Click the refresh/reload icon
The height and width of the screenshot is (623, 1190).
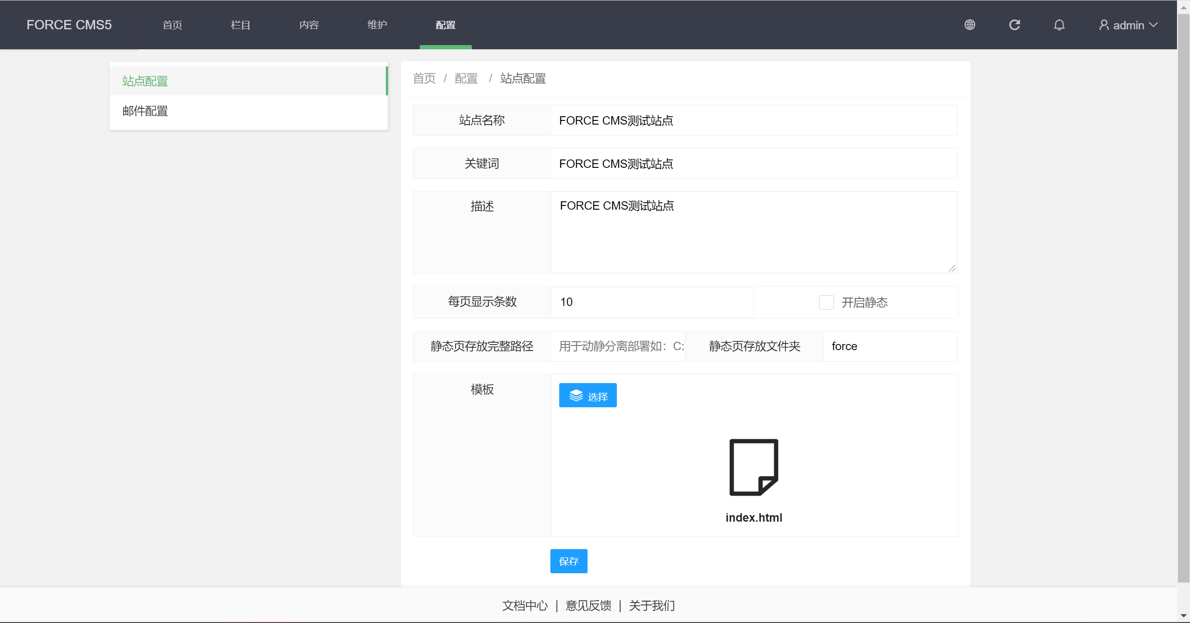[1014, 25]
